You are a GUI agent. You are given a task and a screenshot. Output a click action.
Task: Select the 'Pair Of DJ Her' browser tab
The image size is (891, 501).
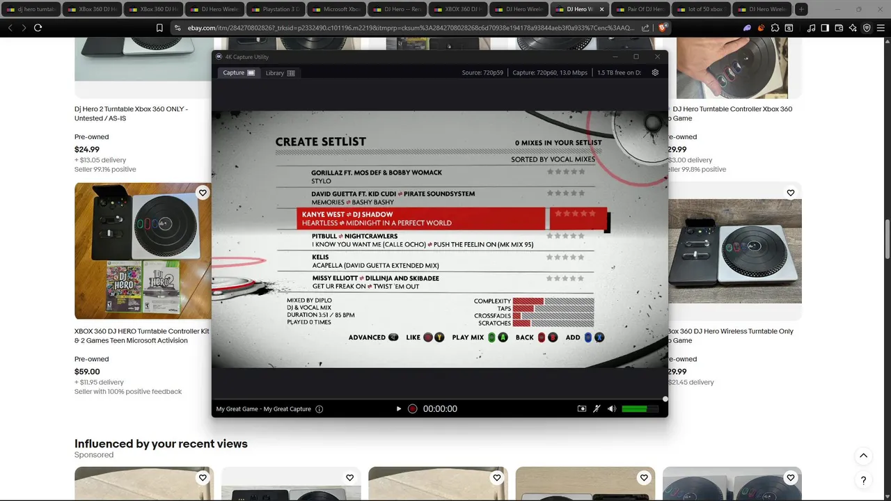[x=640, y=9]
